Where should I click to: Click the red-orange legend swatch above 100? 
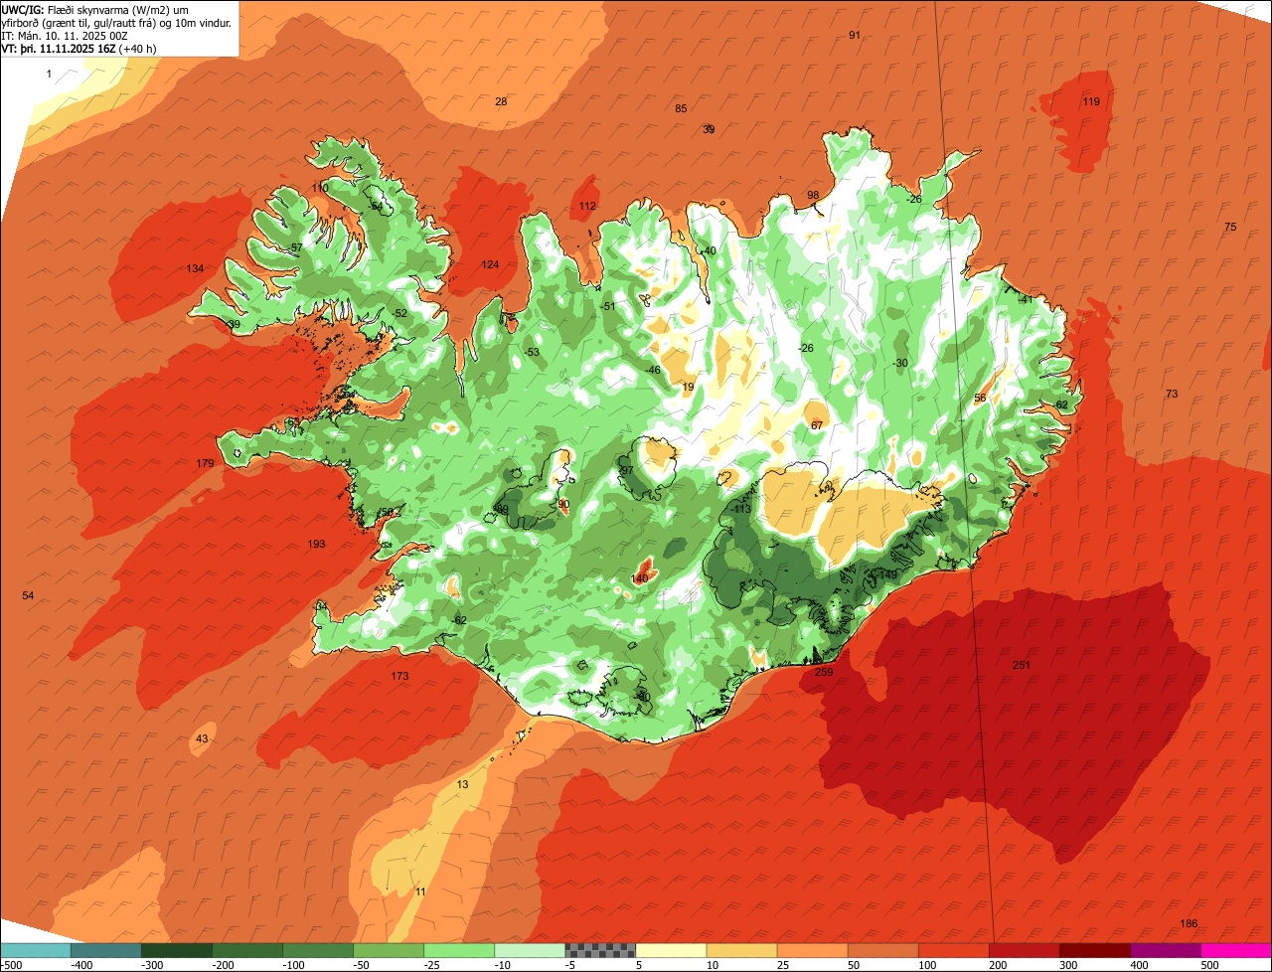952,950
